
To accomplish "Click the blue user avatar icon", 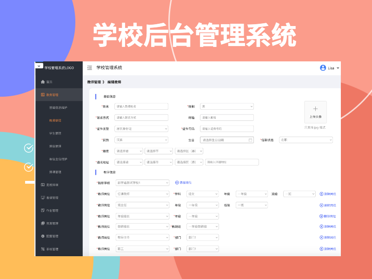I will [323, 68].
